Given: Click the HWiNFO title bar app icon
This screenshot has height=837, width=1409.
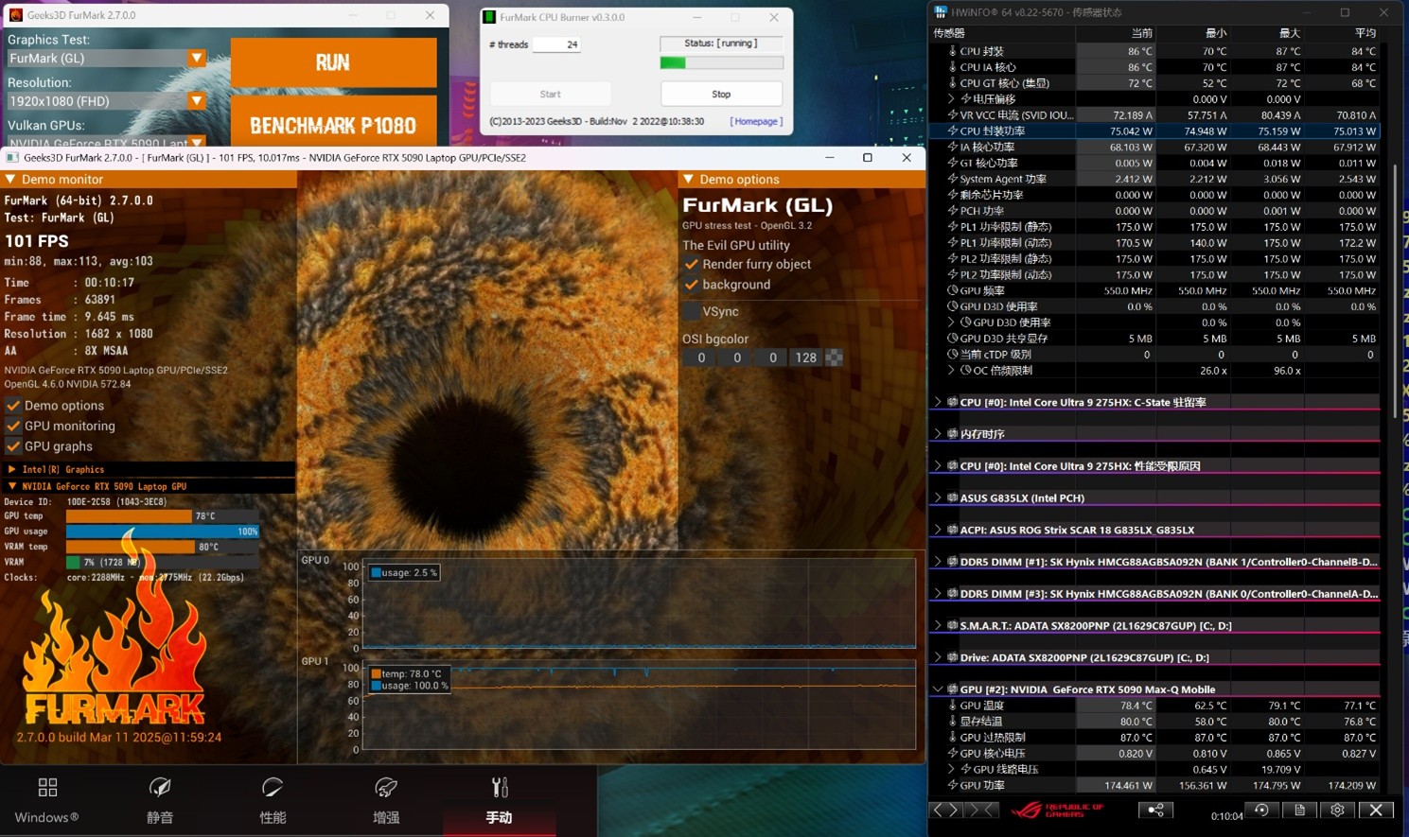Looking at the screenshot, I should click(941, 12).
